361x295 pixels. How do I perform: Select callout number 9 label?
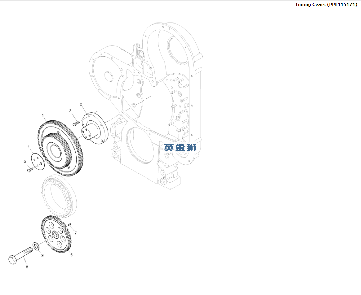pos(42,255)
